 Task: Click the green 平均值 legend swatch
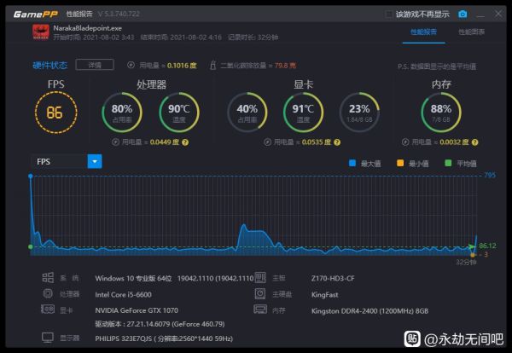pos(448,163)
